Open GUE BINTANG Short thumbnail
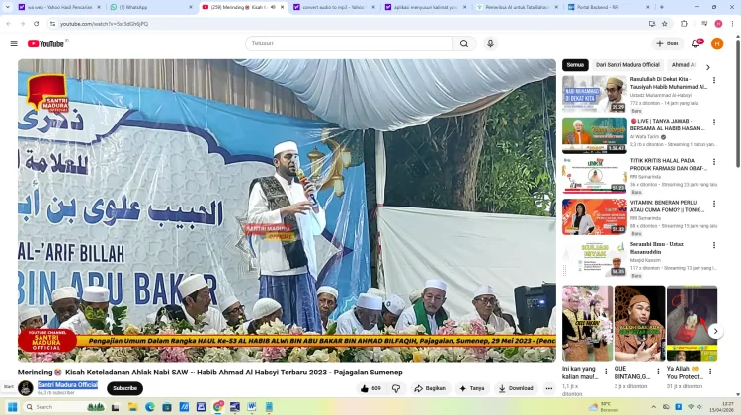 pos(639,323)
